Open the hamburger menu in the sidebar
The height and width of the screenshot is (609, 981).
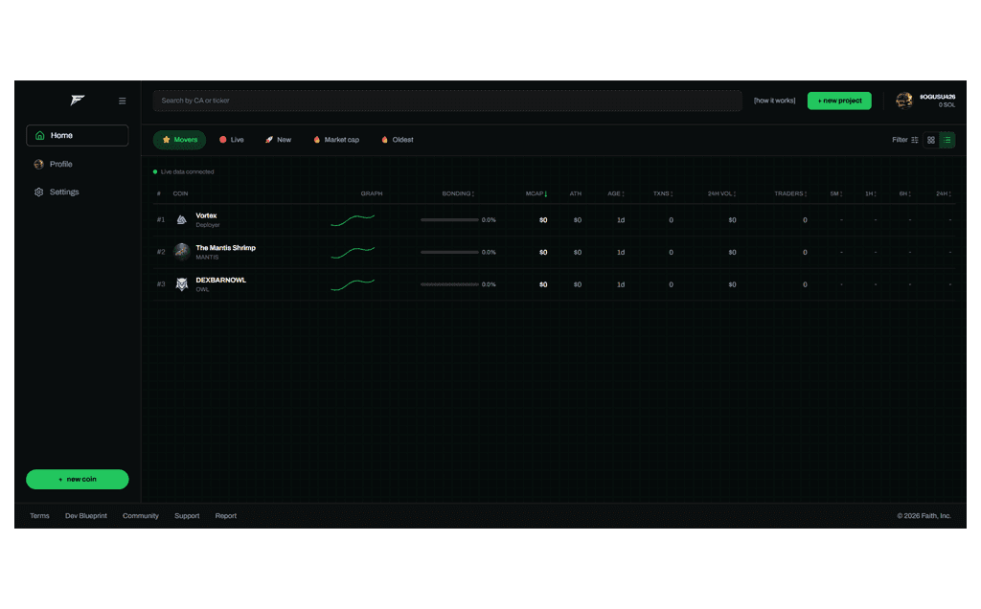(122, 101)
